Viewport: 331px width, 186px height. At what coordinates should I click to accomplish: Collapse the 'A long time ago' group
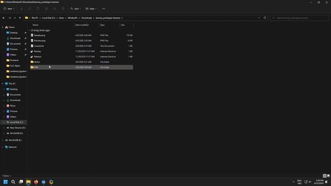[x=29, y=30]
